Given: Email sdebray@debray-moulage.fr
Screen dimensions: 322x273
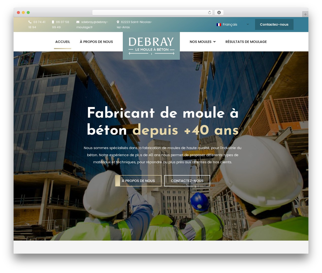Looking at the screenshot, I should point(92,25).
